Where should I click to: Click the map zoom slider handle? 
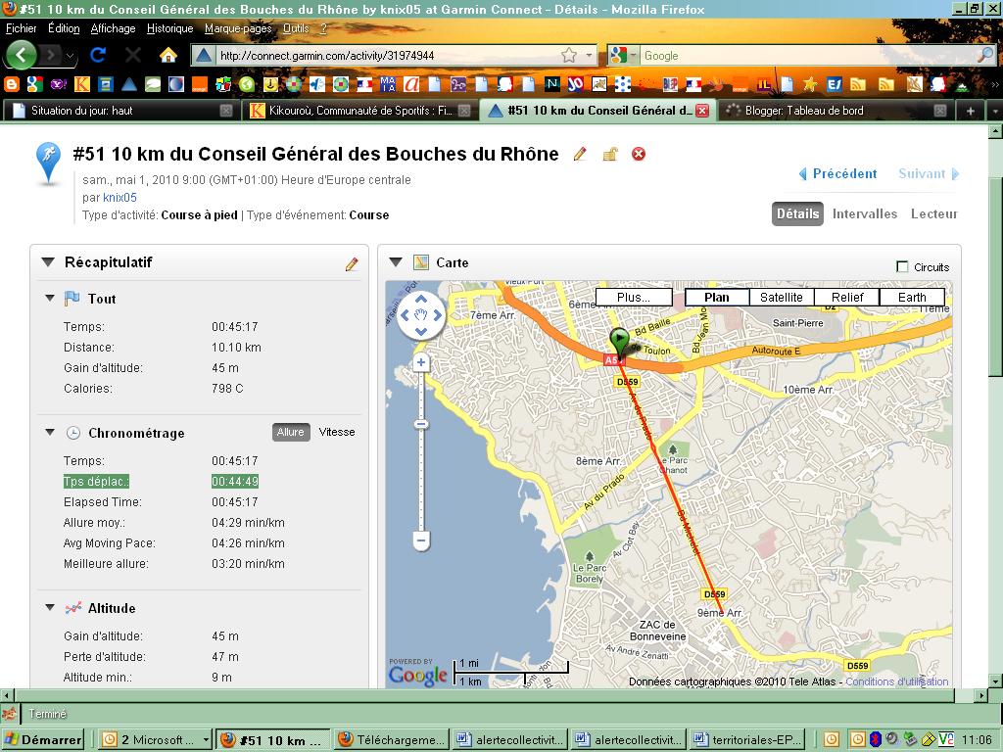coord(421,425)
